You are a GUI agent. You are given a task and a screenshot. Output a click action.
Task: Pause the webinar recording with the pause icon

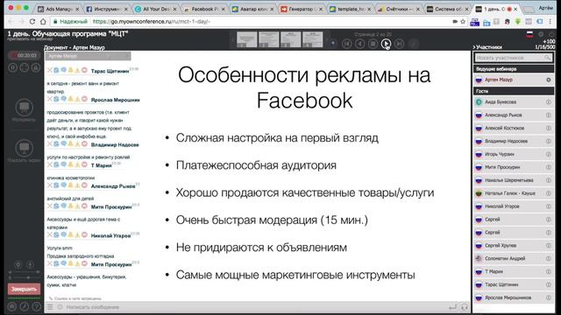(x=12, y=67)
